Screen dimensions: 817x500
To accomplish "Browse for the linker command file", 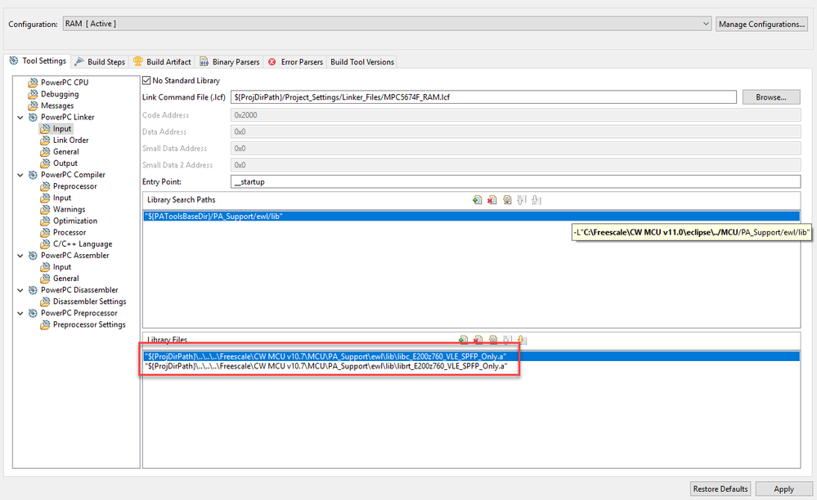I will [771, 96].
